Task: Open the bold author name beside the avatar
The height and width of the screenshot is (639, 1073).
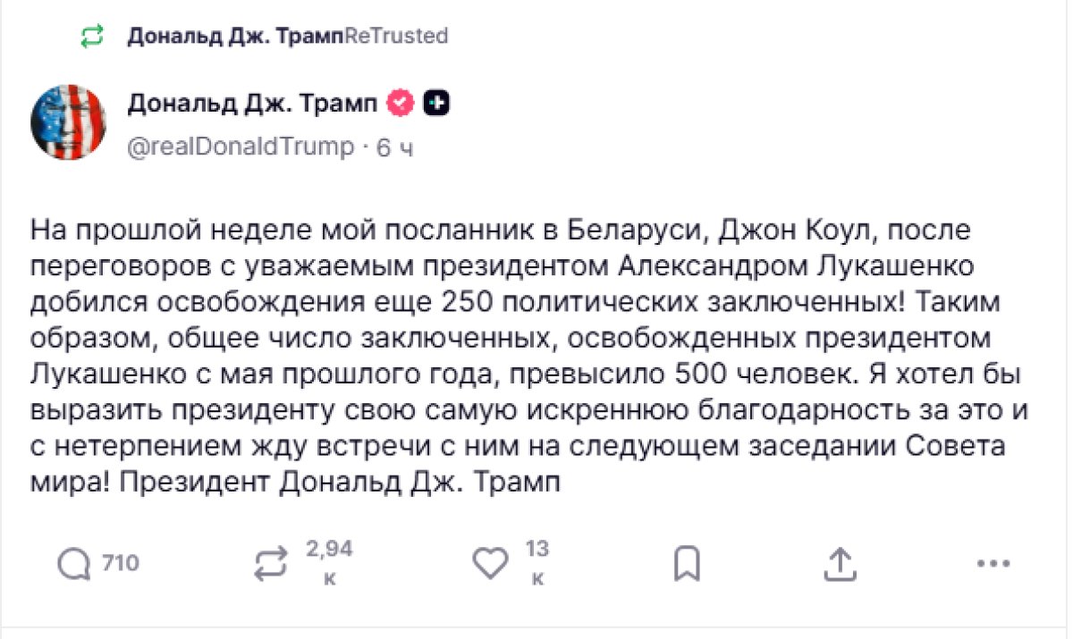Action: click(253, 104)
